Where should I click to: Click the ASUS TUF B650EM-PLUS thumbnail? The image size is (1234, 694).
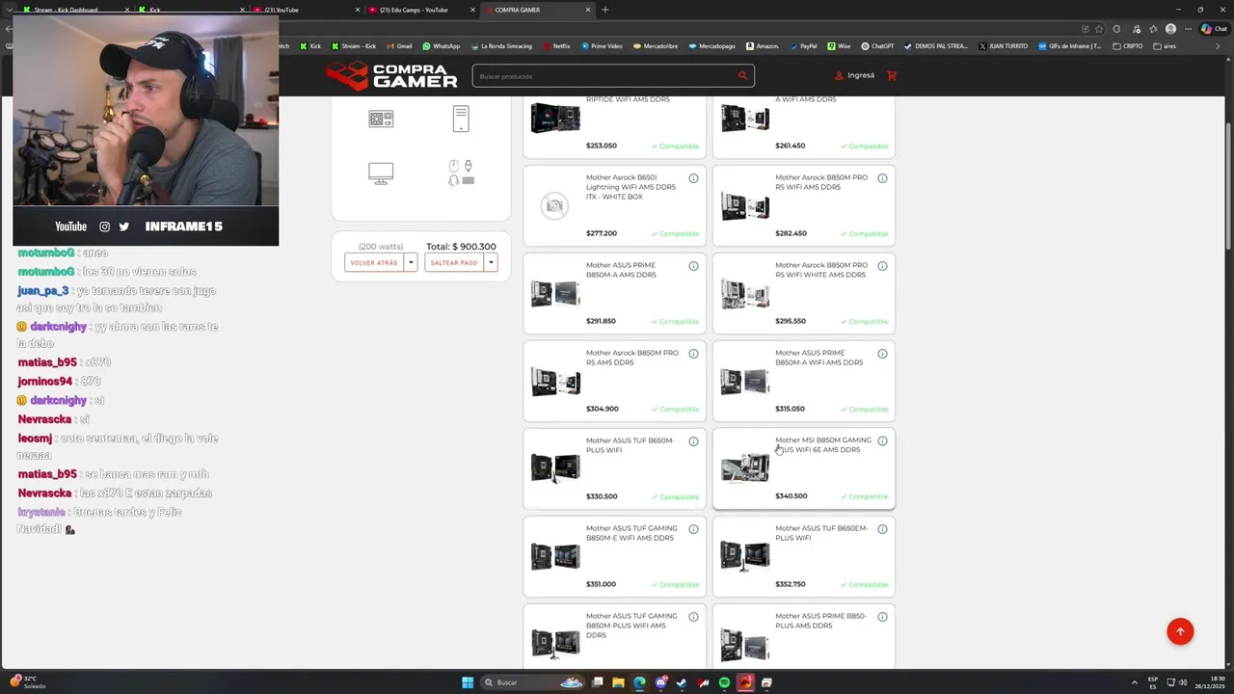[745, 556]
